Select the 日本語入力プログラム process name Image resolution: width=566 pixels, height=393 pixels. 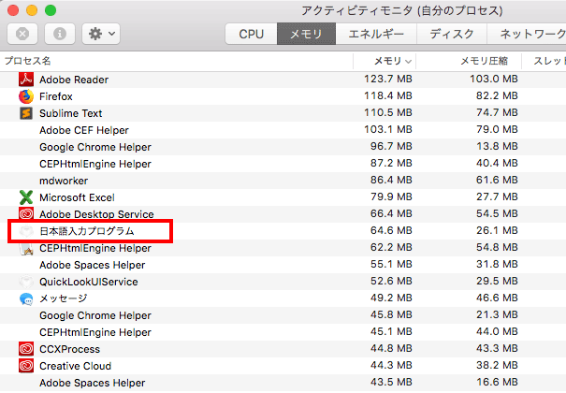coord(87,231)
